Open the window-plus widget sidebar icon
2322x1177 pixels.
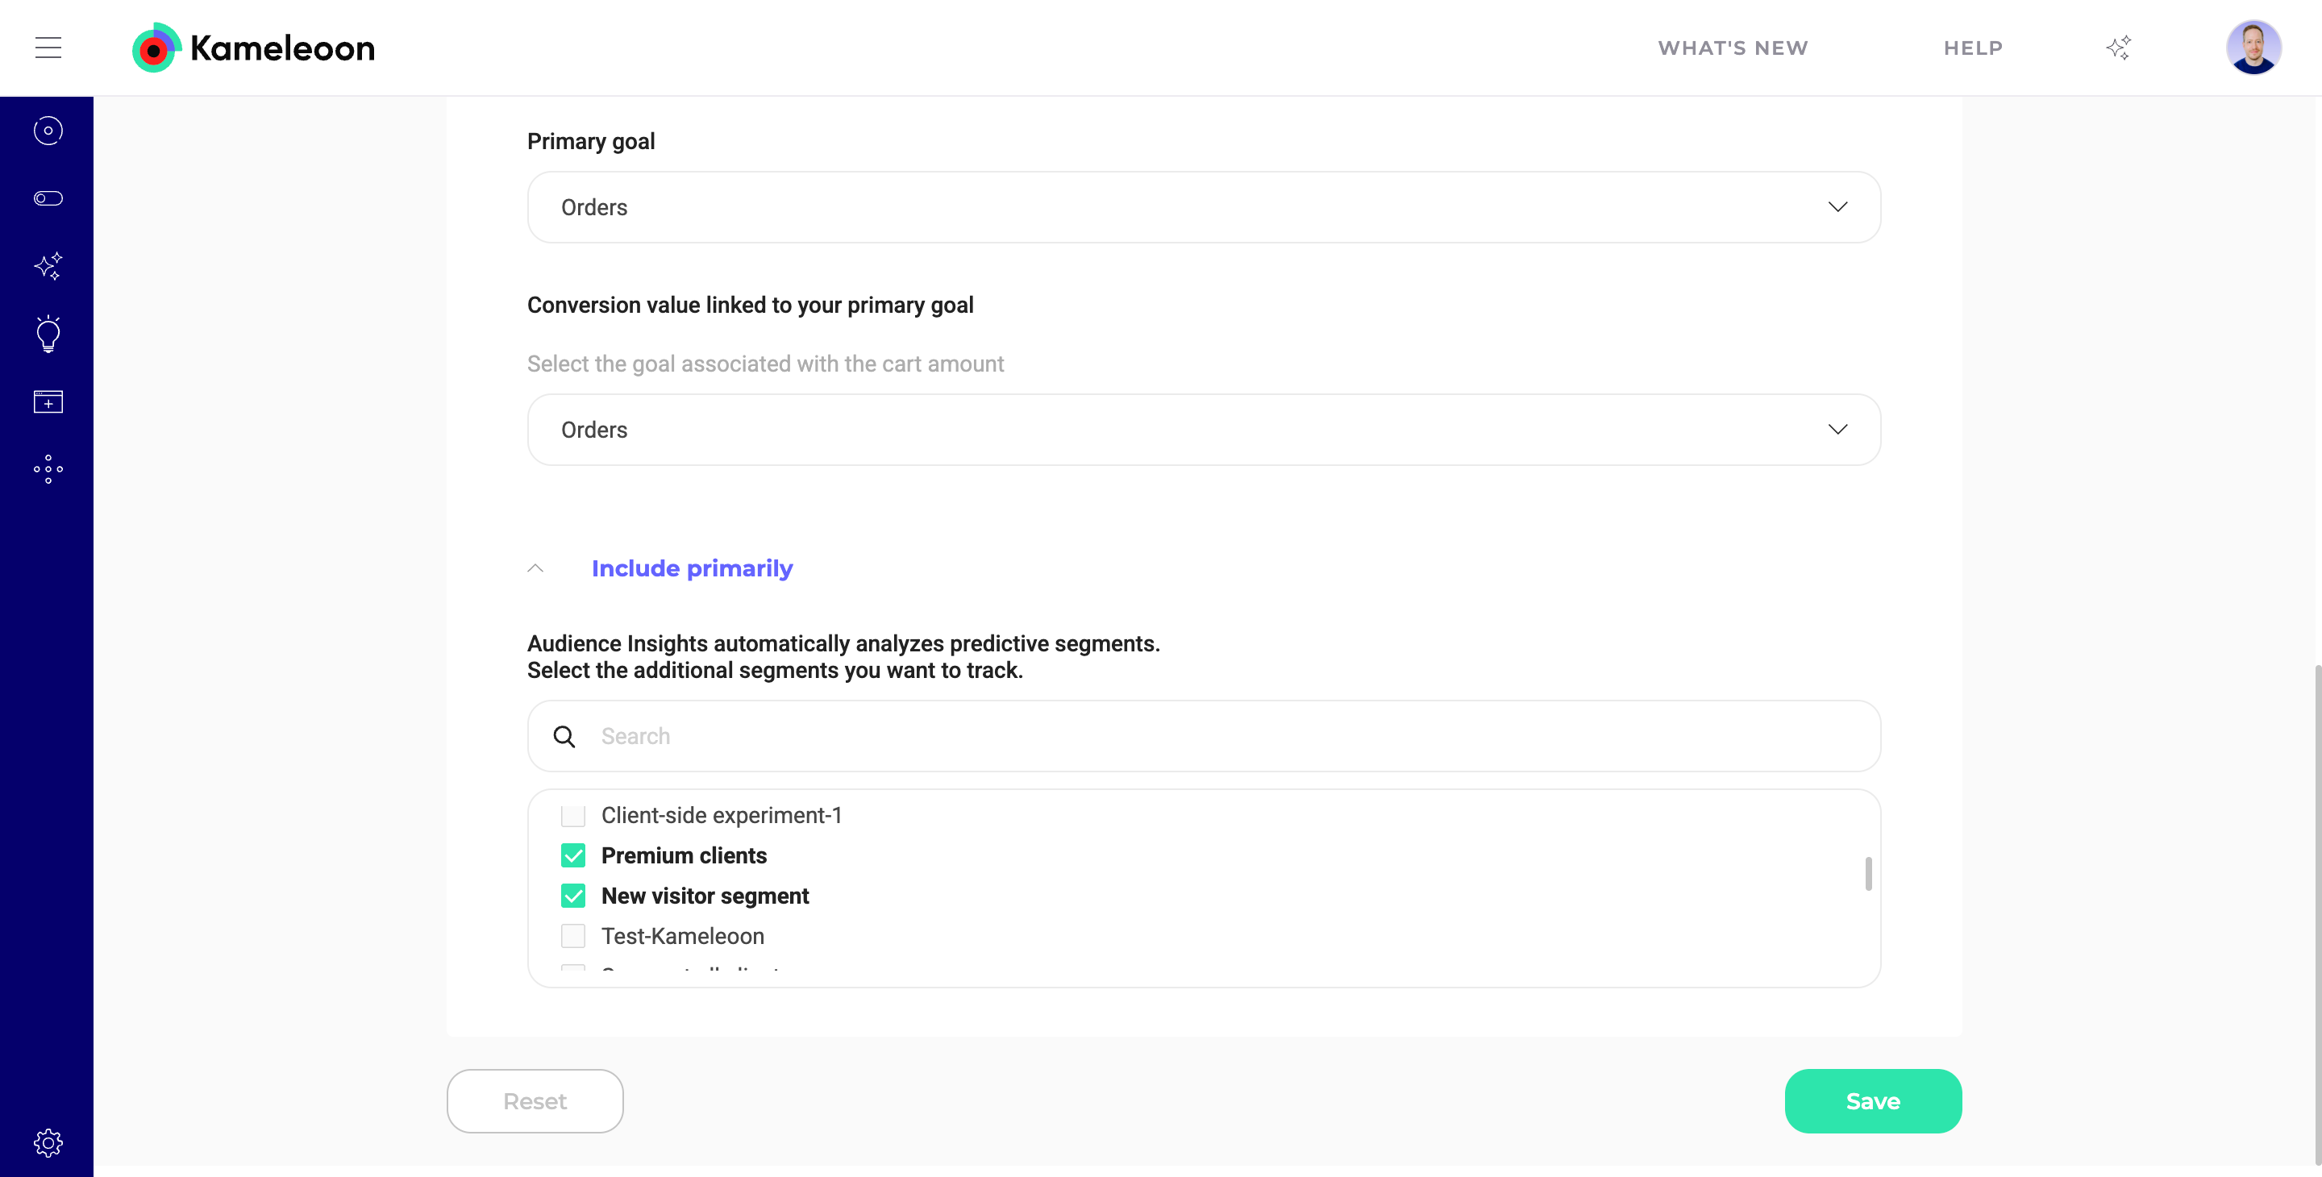[48, 402]
